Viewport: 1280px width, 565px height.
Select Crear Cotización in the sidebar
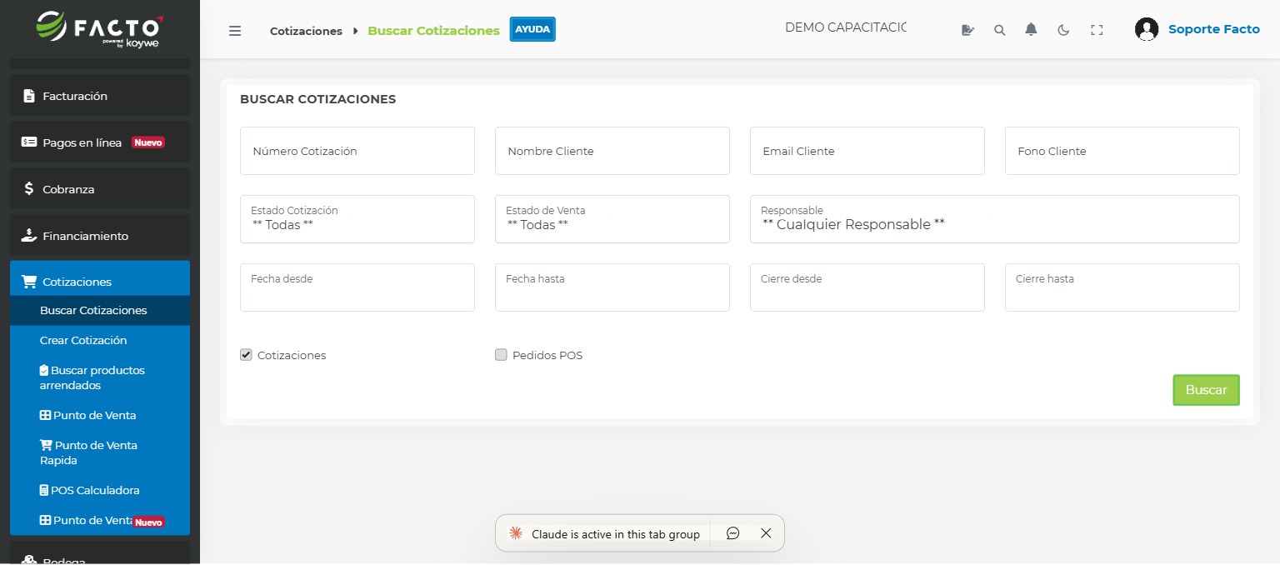click(82, 340)
